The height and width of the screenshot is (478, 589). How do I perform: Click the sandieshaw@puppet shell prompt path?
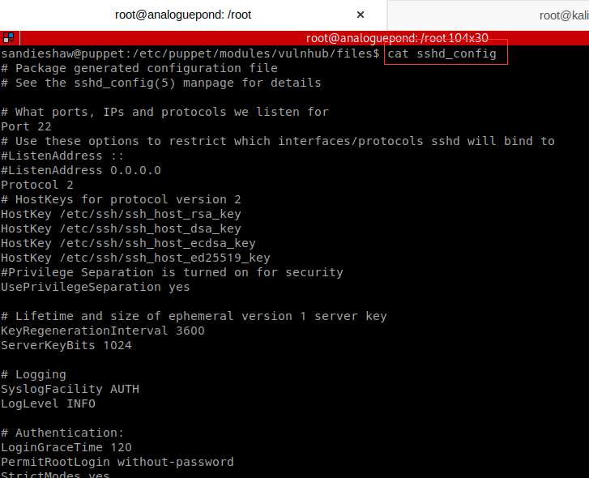pos(190,53)
